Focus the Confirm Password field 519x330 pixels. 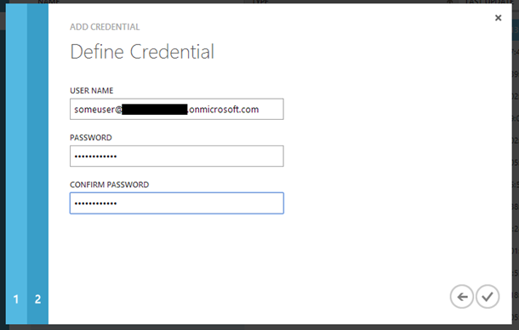[x=177, y=203]
